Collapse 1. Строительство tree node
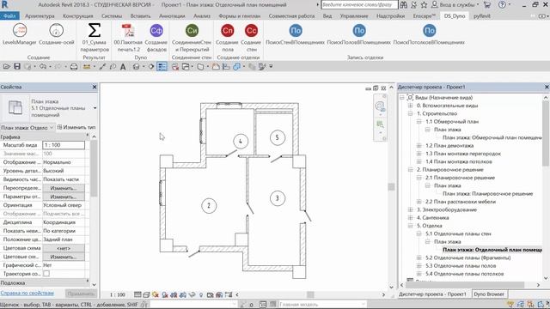 tap(410, 113)
